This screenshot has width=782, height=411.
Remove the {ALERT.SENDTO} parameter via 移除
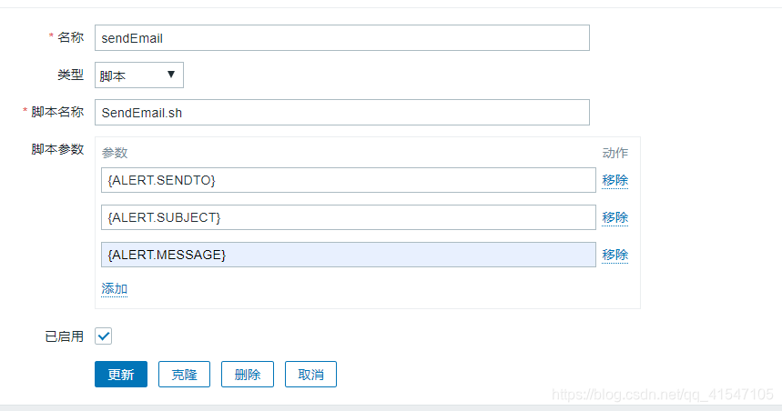(614, 180)
